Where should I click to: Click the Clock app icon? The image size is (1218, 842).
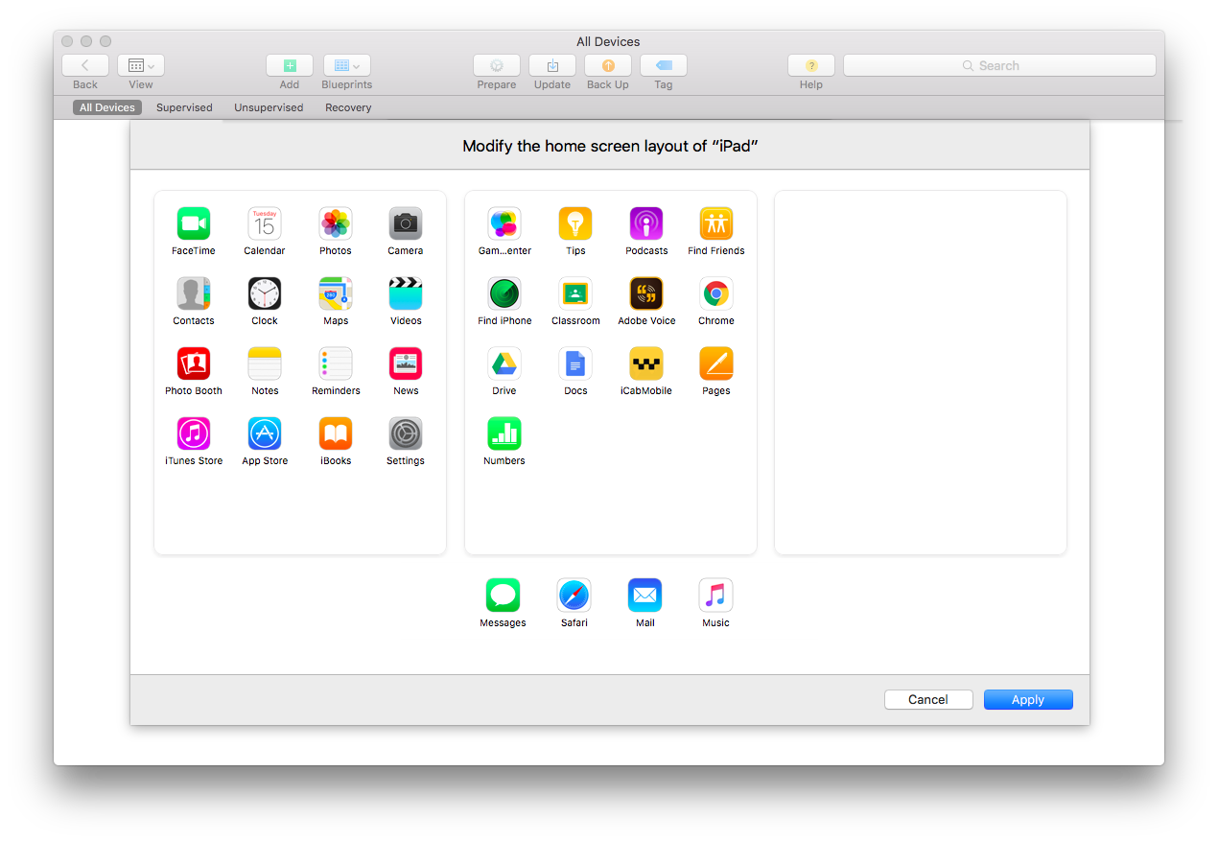point(265,293)
